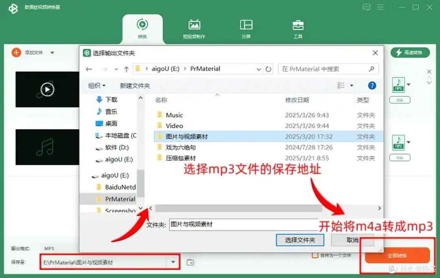Click aigoU (E:) in the address bar
Image resolution: width=440 pixels, height=278 pixels.
[165, 69]
